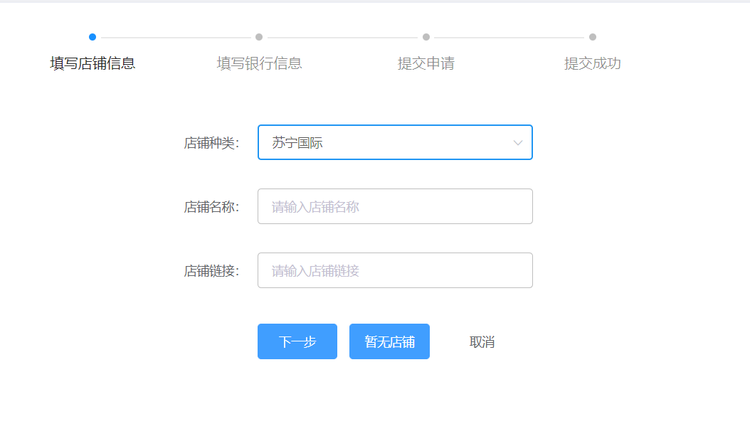This screenshot has height=446, width=750.
Task: Click the 下一步 button
Action: [297, 341]
